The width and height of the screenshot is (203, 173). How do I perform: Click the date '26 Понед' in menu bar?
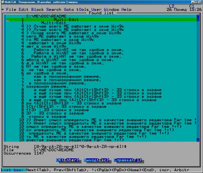coord(177,9)
